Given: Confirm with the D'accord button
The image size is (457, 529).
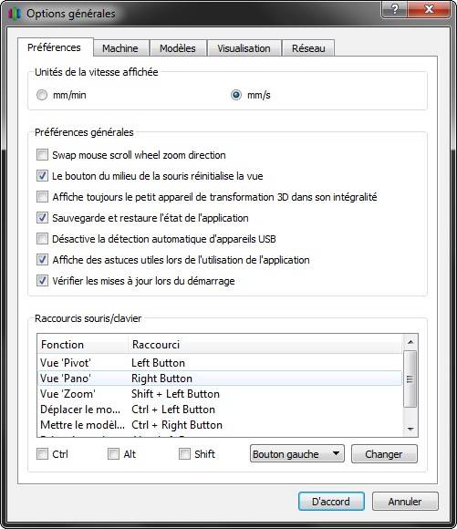Looking at the screenshot, I should [331, 502].
